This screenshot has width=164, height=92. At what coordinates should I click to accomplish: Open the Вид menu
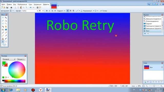coord(15,5)
